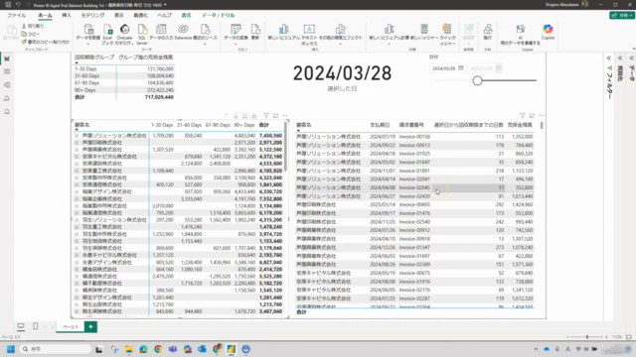Click the Enter data table icon
Image resolution: width=636 pixels, height=357 pixels.
click(x=161, y=30)
